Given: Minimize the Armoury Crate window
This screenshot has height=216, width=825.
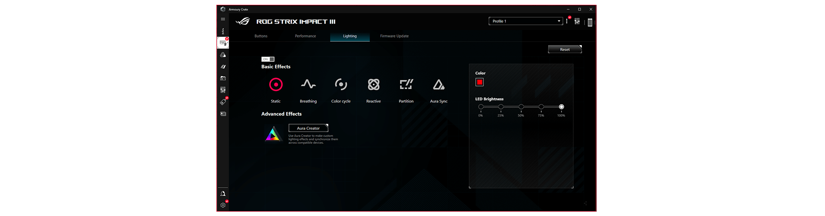Looking at the screenshot, I should [x=568, y=9].
